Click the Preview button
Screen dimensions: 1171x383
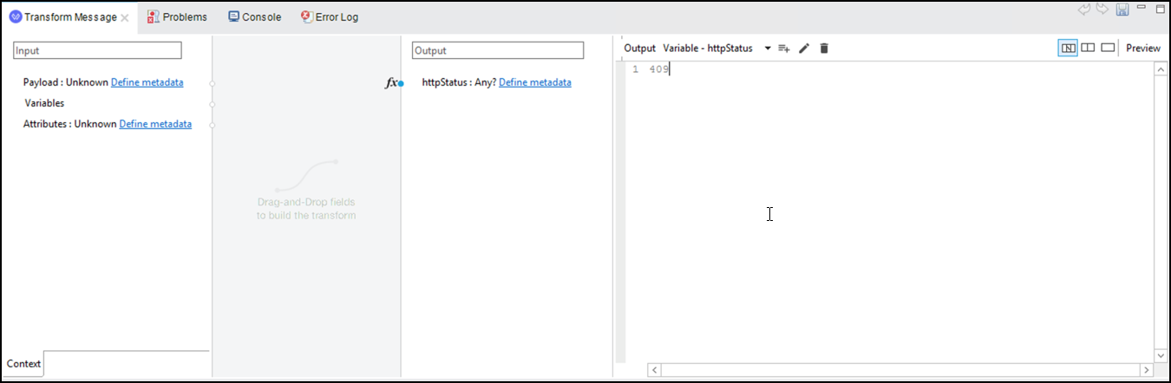1143,49
